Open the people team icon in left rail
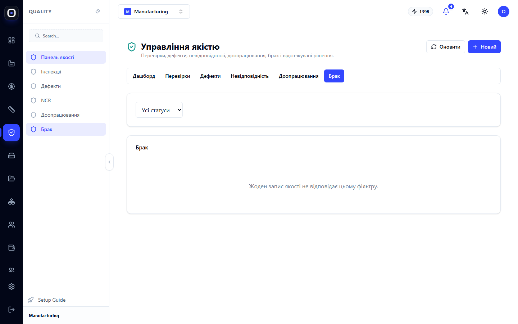Screen dimensions: 518x324 click(x=12, y=225)
